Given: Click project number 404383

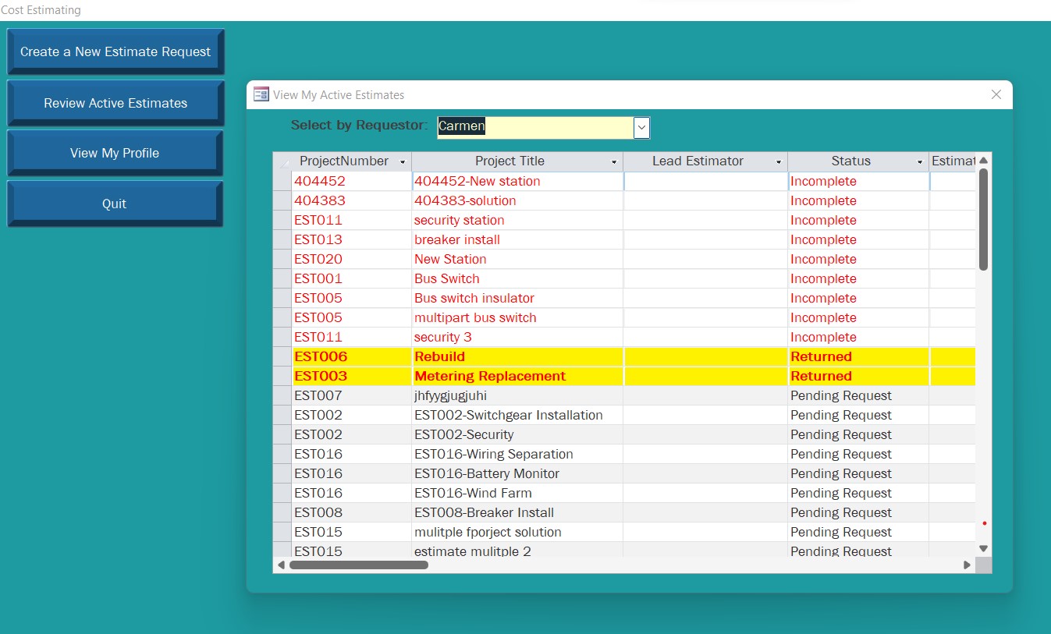Looking at the screenshot, I should tap(319, 200).
